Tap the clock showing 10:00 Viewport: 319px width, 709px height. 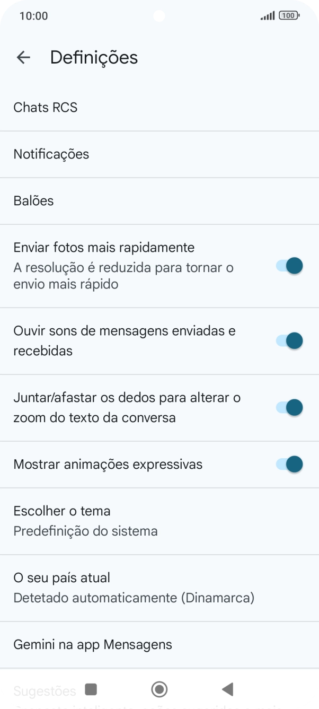[x=34, y=16]
